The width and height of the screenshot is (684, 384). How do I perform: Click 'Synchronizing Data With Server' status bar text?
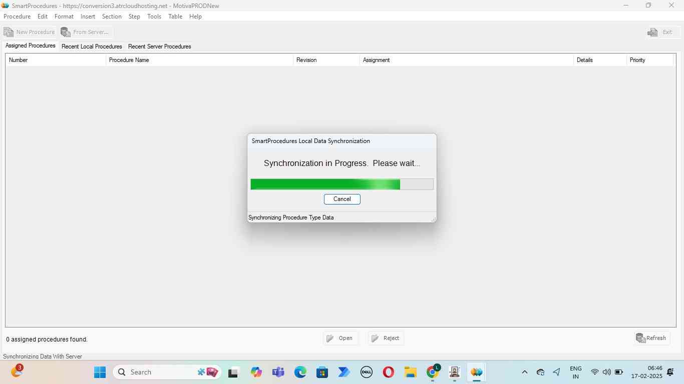43,356
